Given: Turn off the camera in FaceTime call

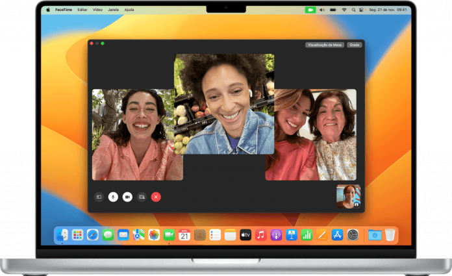Looking at the screenshot, I should [127, 197].
